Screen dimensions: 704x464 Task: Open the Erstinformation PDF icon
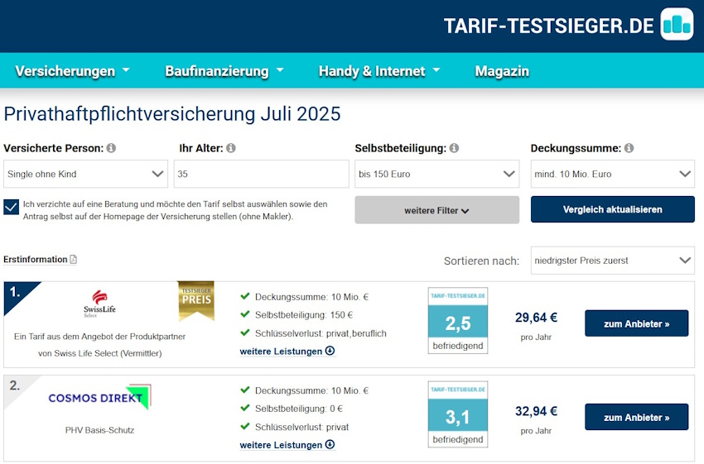point(74,260)
